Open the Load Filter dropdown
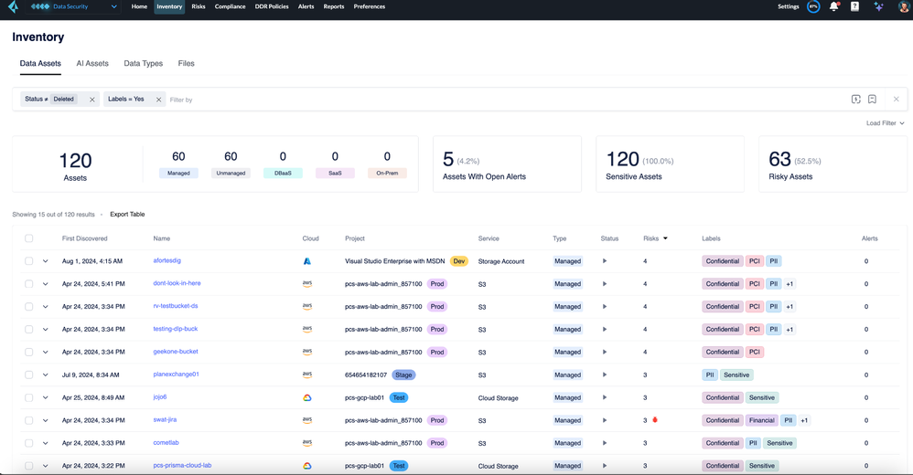This screenshot has width=913, height=475. point(885,123)
